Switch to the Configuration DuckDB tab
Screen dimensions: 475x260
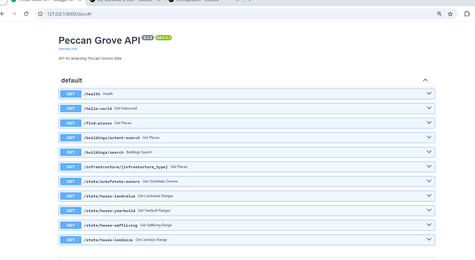[204, 1]
